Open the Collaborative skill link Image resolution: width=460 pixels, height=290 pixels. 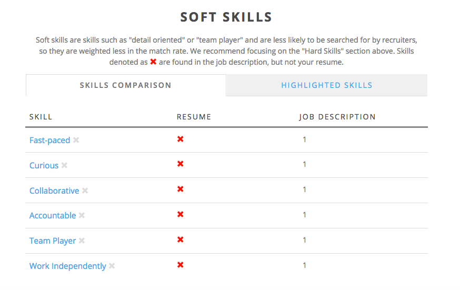[54, 191]
